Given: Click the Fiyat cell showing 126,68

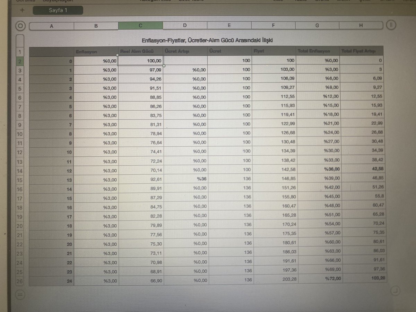Looking at the screenshot, I should [x=274, y=133].
